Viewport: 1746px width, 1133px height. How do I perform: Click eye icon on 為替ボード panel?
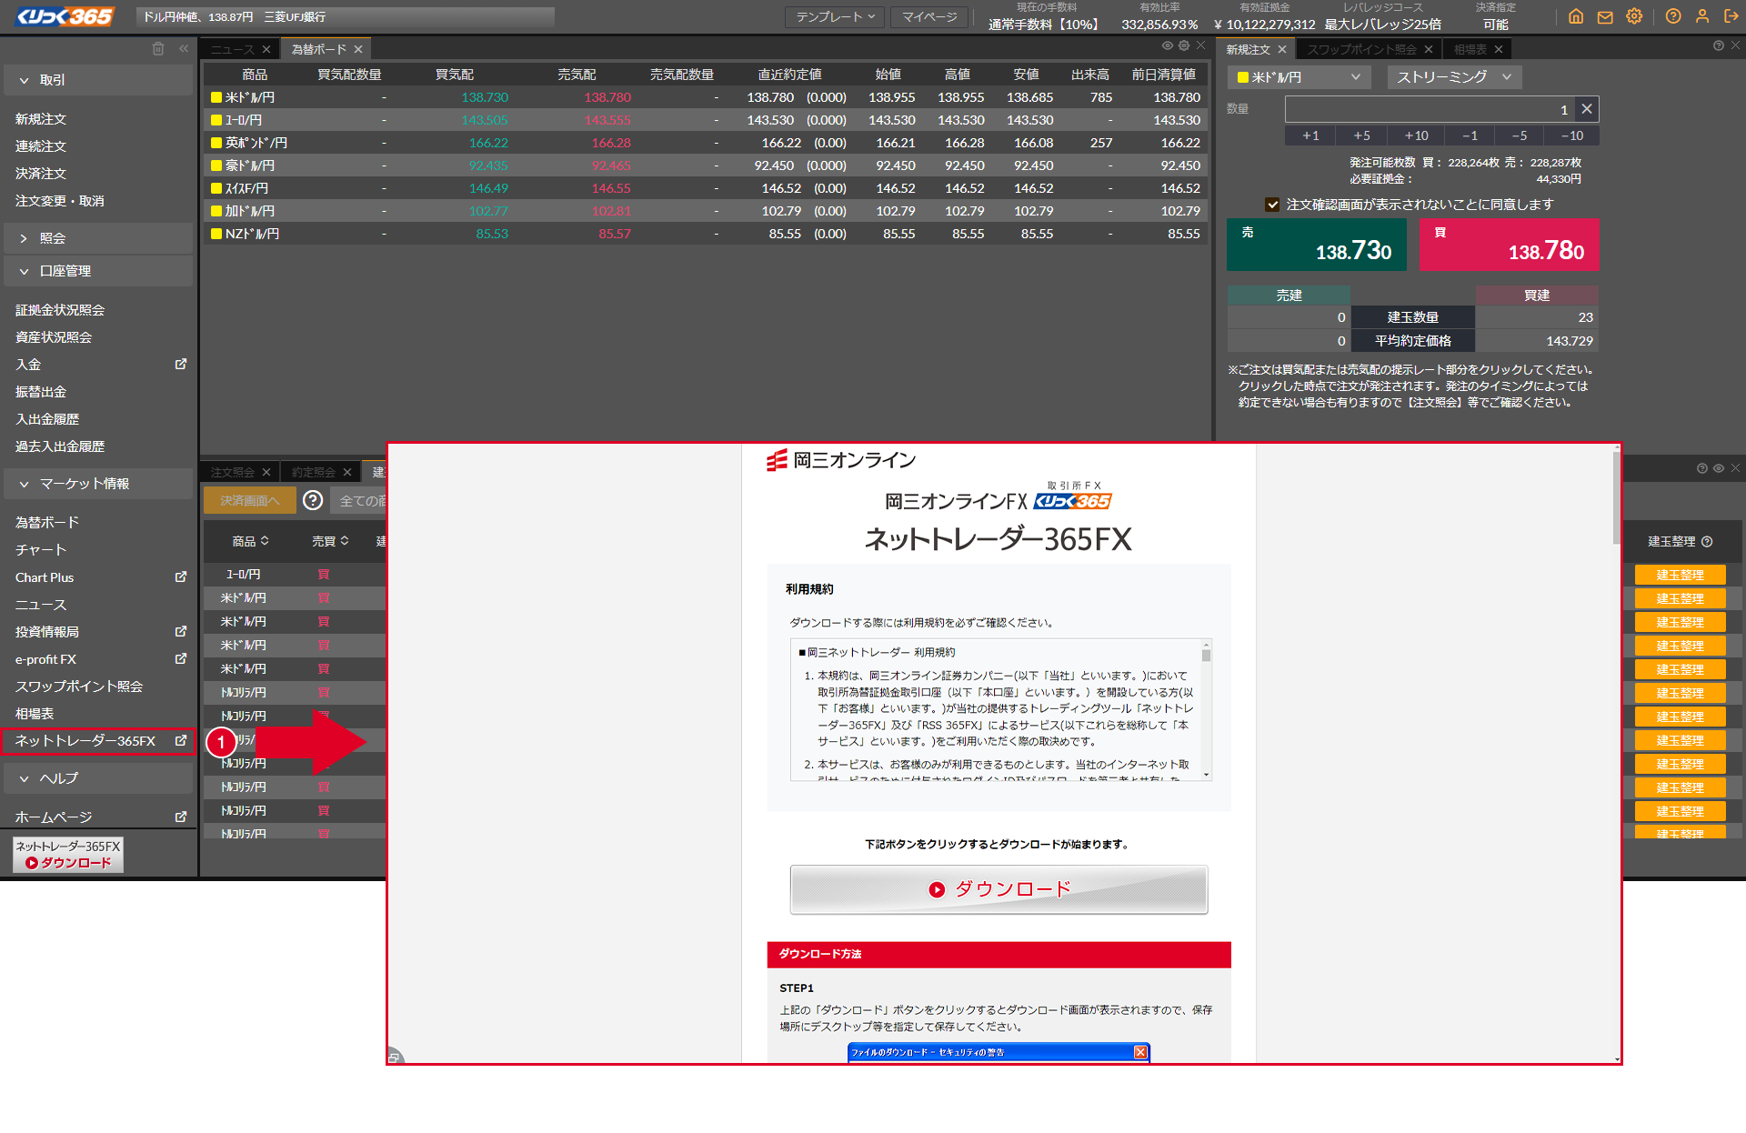[x=1167, y=45]
